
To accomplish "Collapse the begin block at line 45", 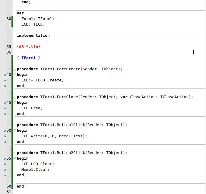I will coord(15,103).
